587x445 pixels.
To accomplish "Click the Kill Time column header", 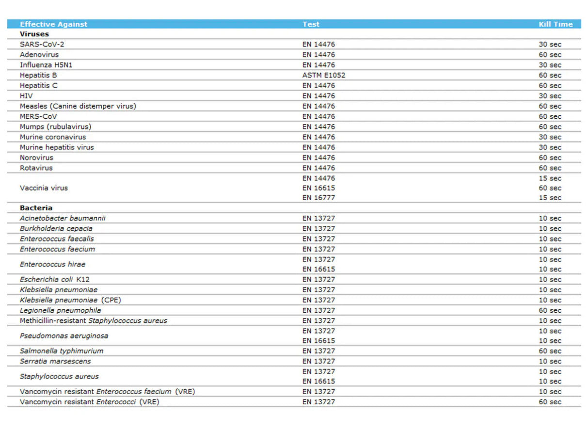I will pos(555,24).
